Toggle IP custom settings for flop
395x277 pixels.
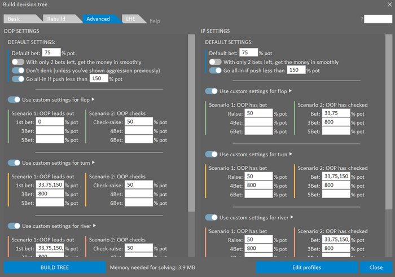click(211, 91)
